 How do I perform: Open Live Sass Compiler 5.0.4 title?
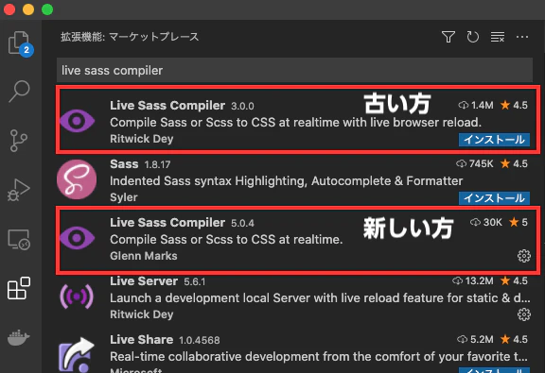pyautogui.click(x=167, y=223)
